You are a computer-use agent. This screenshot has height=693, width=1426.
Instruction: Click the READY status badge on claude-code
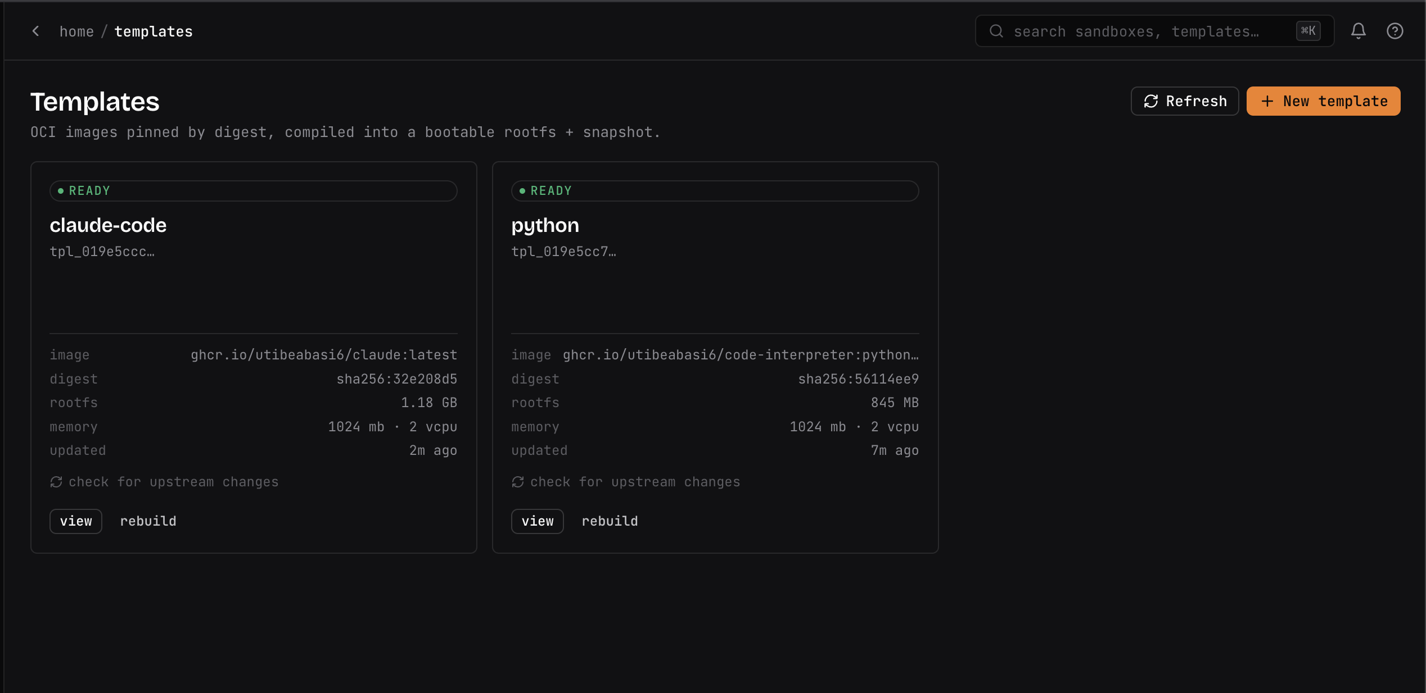tap(254, 191)
